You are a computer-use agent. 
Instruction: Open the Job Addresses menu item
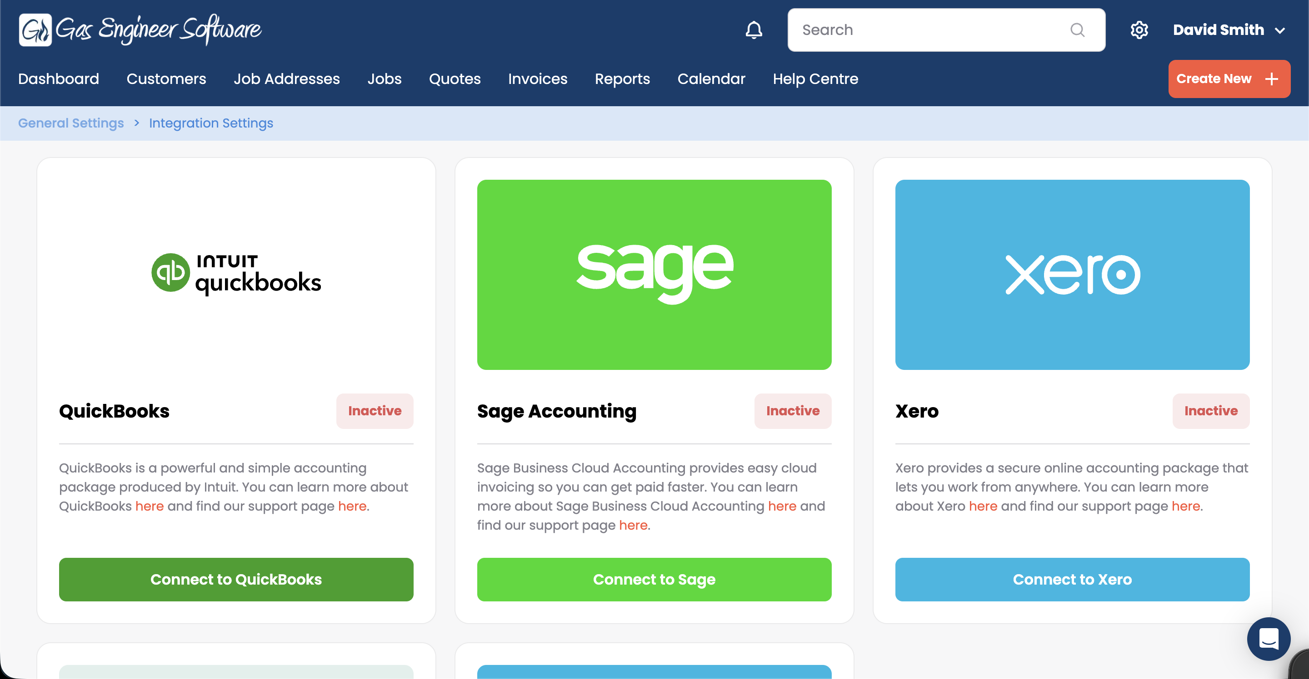(x=287, y=79)
